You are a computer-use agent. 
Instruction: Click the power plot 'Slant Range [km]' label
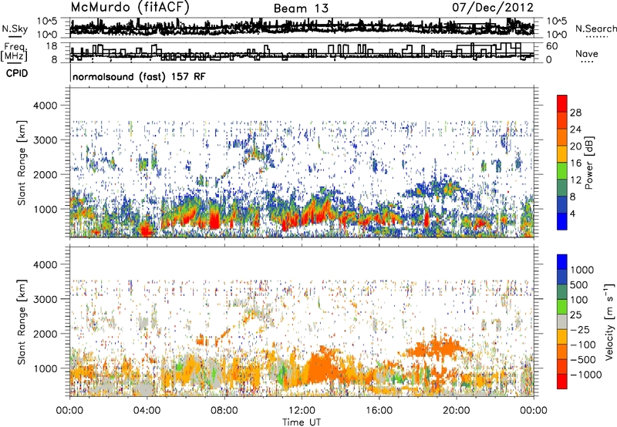22,163
